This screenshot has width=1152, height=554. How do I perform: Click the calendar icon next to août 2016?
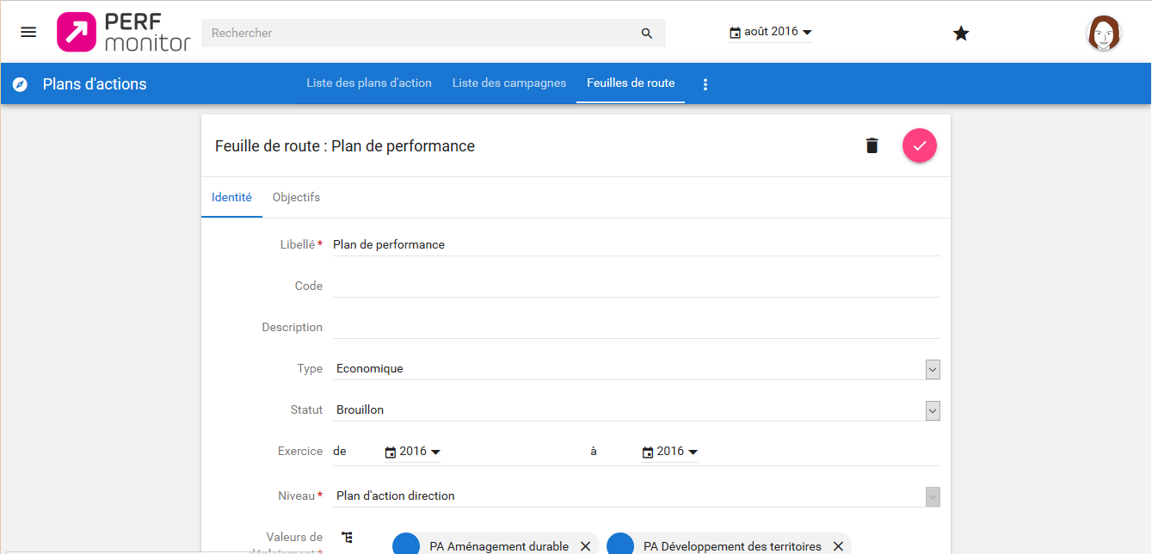(735, 32)
